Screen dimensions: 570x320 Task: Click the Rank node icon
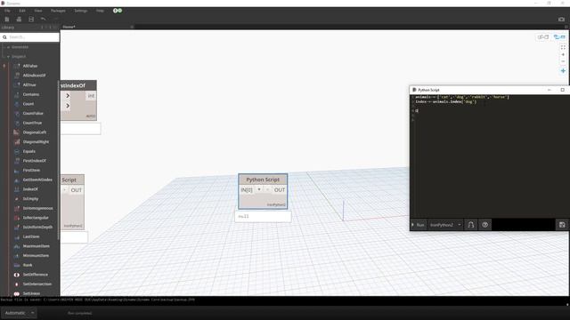point(17,265)
